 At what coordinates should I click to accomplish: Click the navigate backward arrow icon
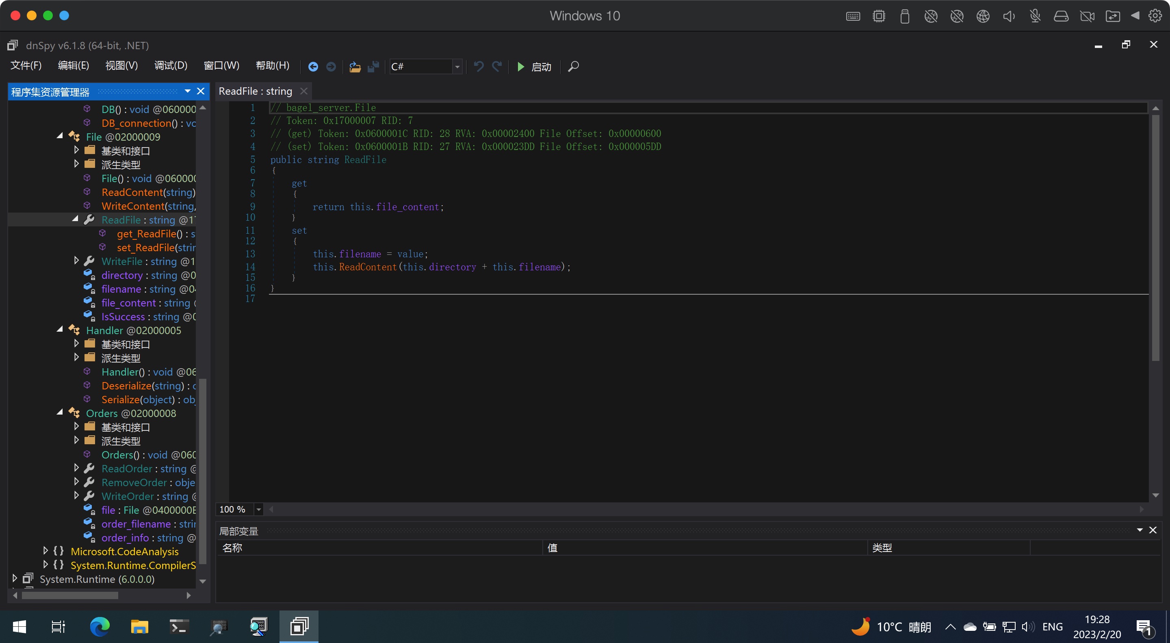(313, 67)
